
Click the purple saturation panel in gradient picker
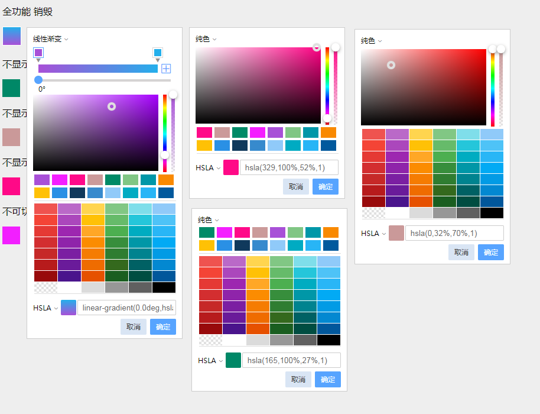pyautogui.click(x=96, y=132)
